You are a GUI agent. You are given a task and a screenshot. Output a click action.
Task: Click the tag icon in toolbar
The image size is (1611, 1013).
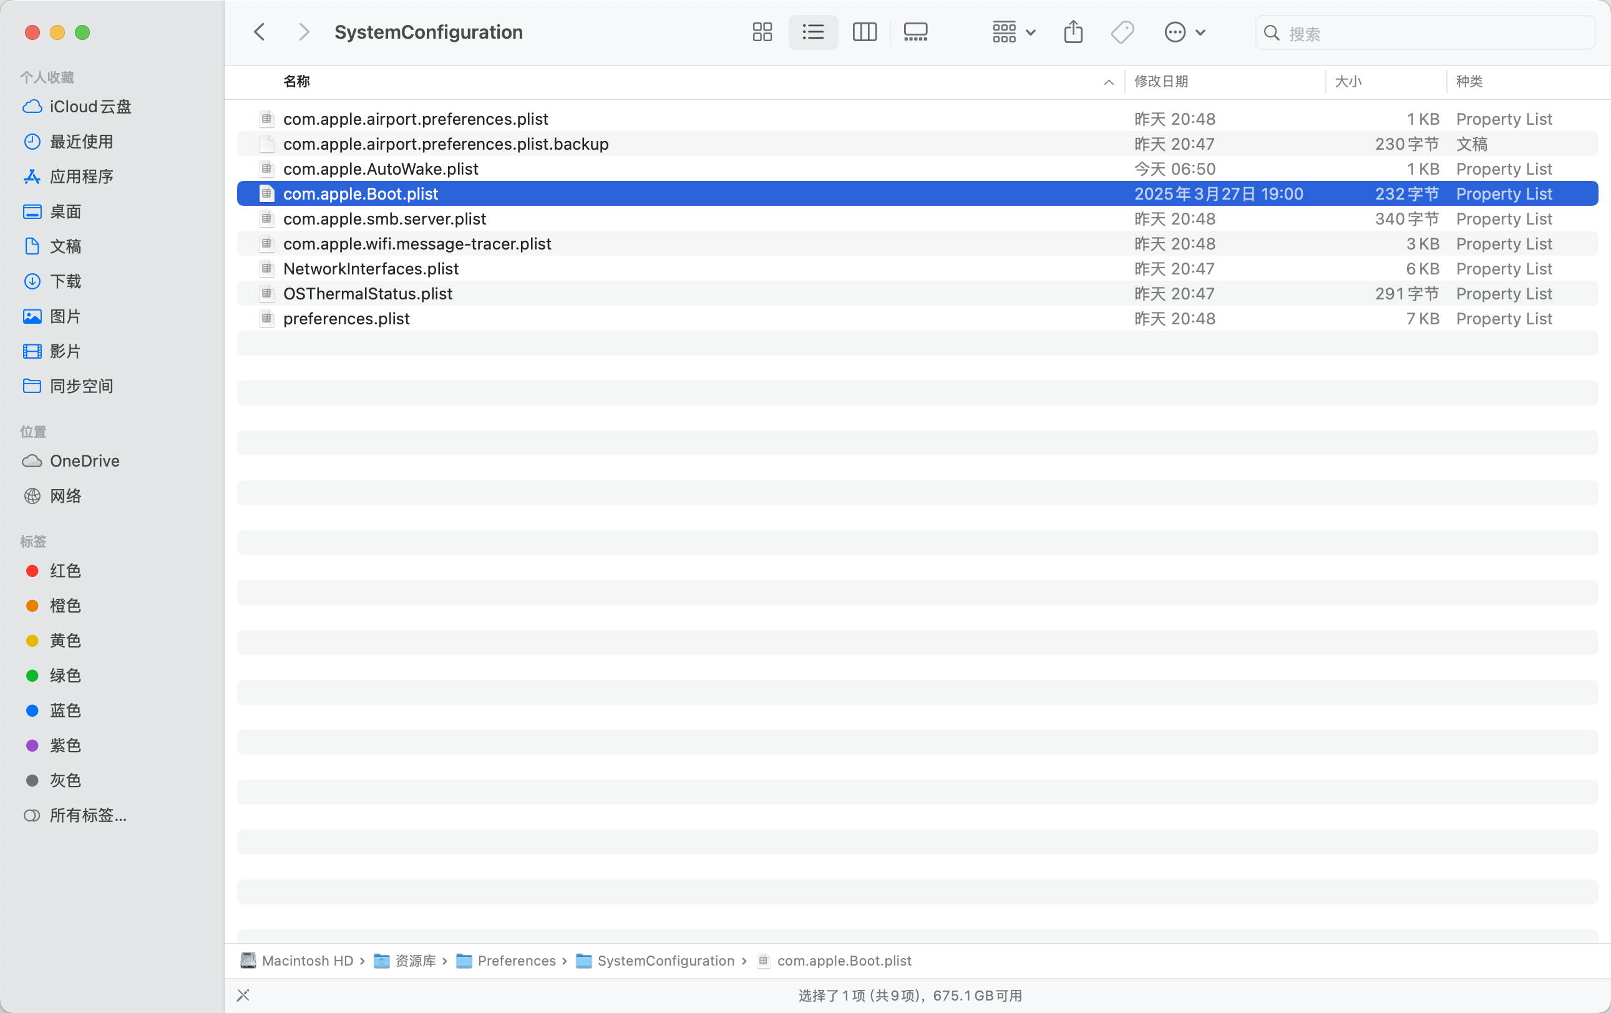point(1122,32)
